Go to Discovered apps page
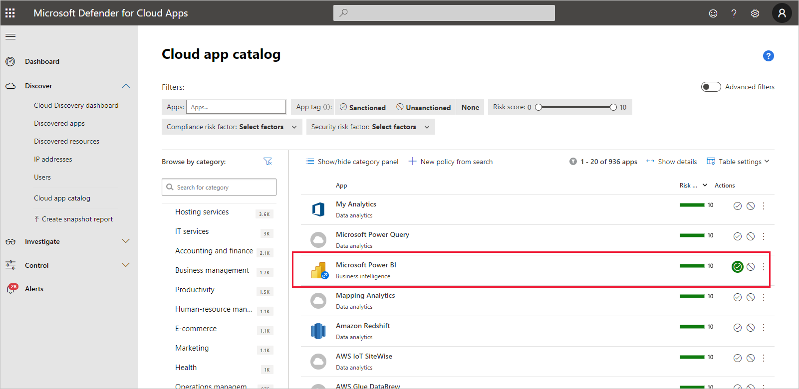The height and width of the screenshot is (389, 799). tap(59, 123)
